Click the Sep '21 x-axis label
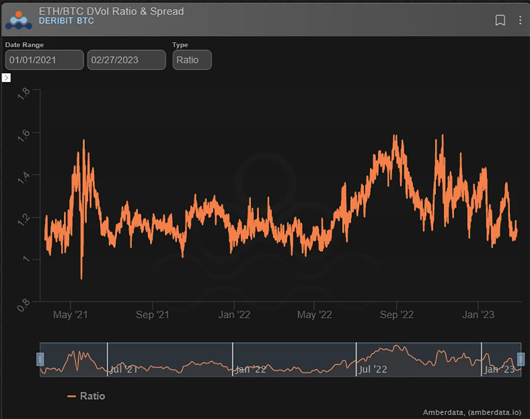The width and height of the screenshot is (530, 419). (x=152, y=315)
